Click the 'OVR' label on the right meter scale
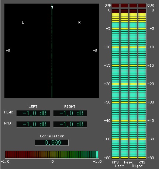The width and height of the screenshot is (159, 169). 151,6
